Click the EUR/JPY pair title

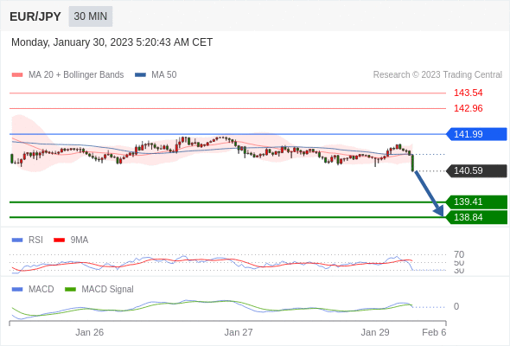coord(35,16)
